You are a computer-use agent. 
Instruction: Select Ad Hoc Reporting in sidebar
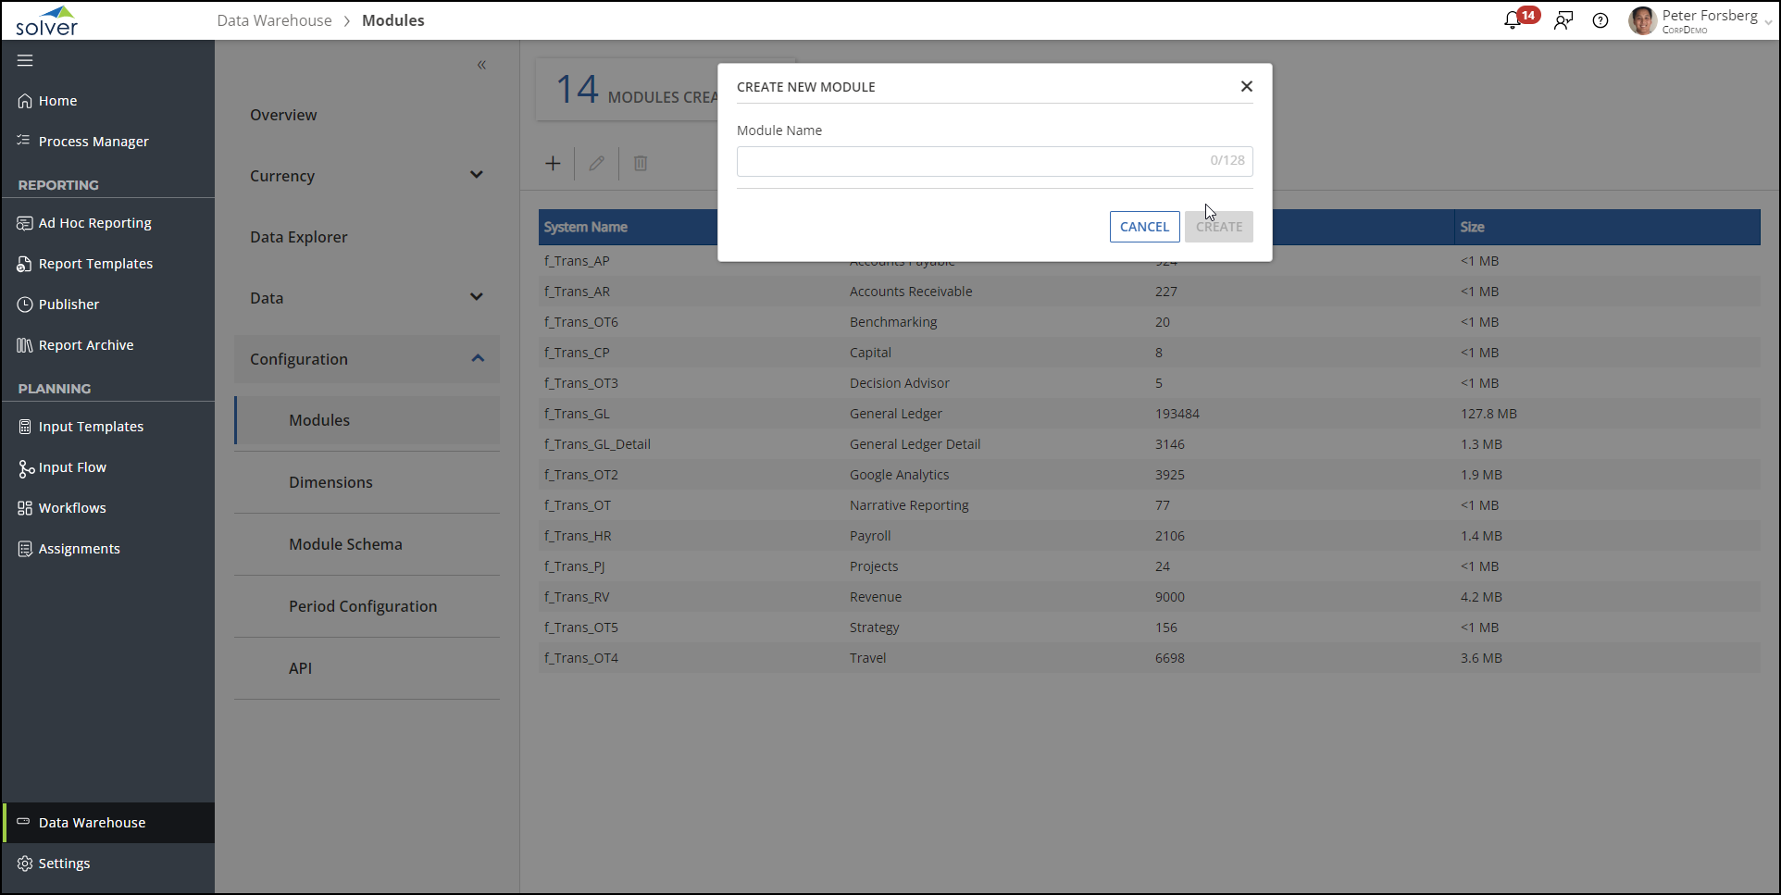click(94, 223)
